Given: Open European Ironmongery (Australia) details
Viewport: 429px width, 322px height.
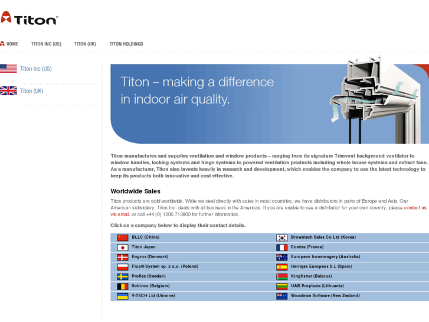Looking at the screenshot, I should click(x=326, y=256).
